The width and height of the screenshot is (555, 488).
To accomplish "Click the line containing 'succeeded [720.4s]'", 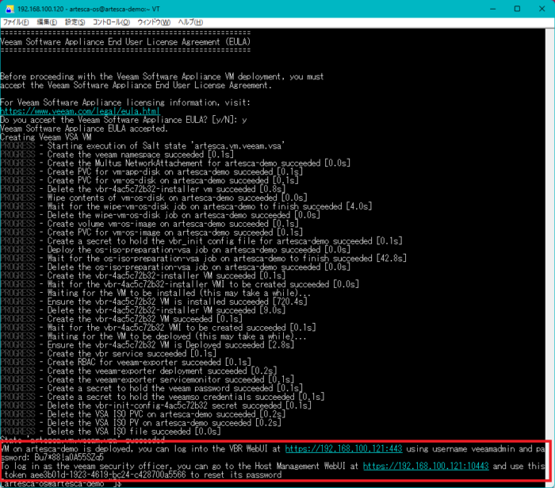I will 154,302.
